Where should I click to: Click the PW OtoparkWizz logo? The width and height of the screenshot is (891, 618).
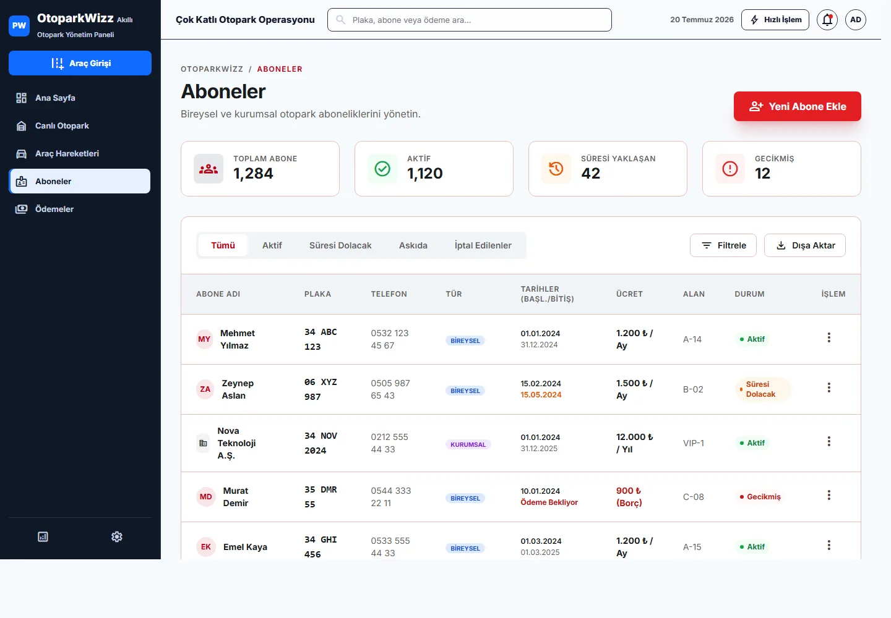pos(19,25)
